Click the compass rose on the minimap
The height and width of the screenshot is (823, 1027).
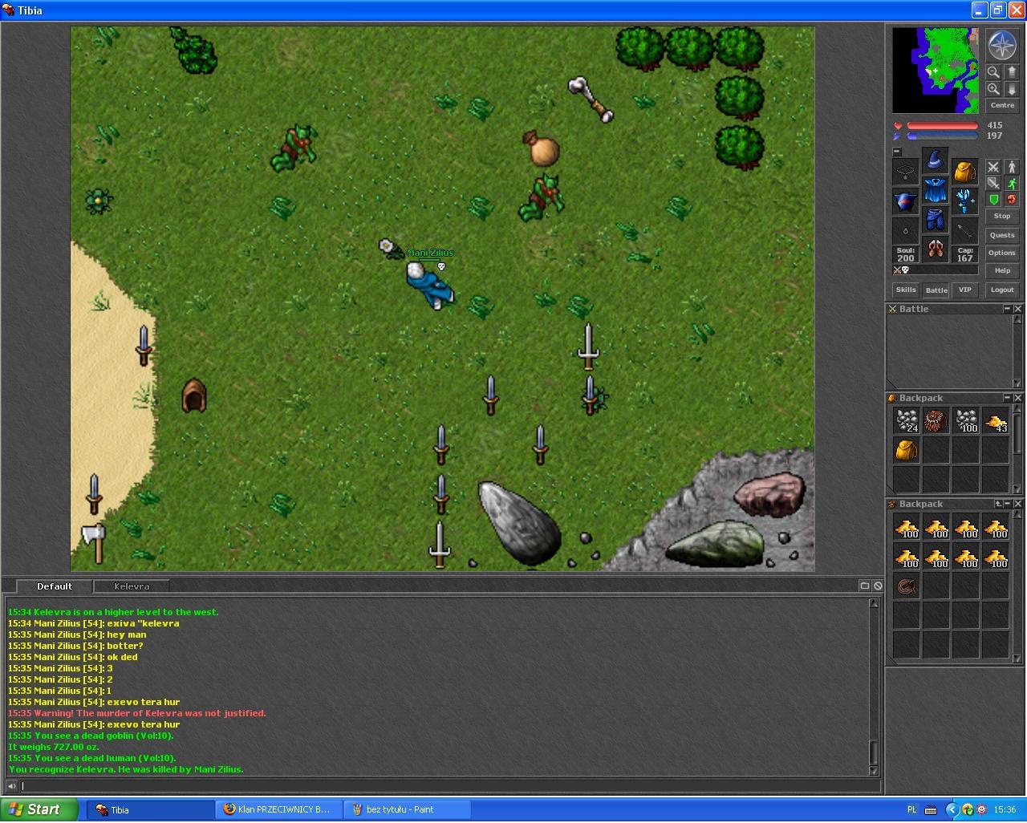coord(1001,45)
